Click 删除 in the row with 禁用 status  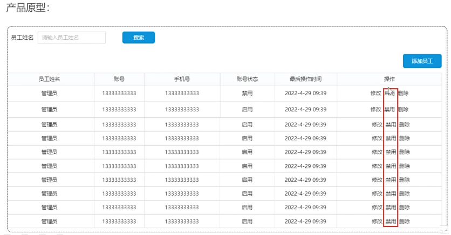pyautogui.click(x=403, y=93)
